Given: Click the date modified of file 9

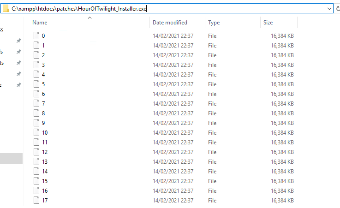Looking at the screenshot, I should pyautogui.click(x=173, y=123).
